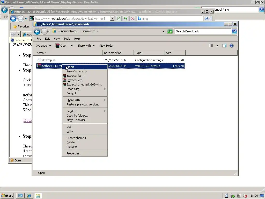Open Properties from context menu
Viewport: 265px width, 199px height.
pos(85,153)
